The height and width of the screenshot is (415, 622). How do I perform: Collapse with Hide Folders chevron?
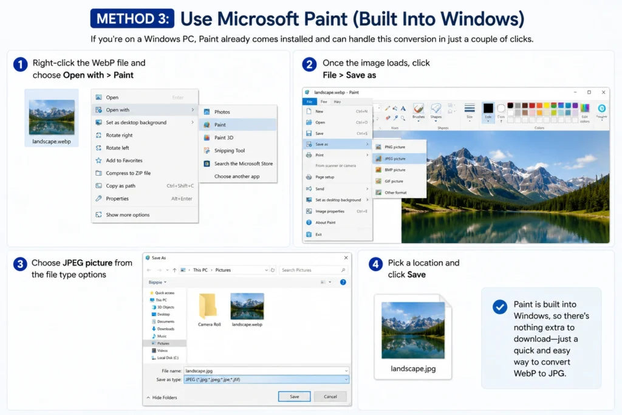(148, 397)
